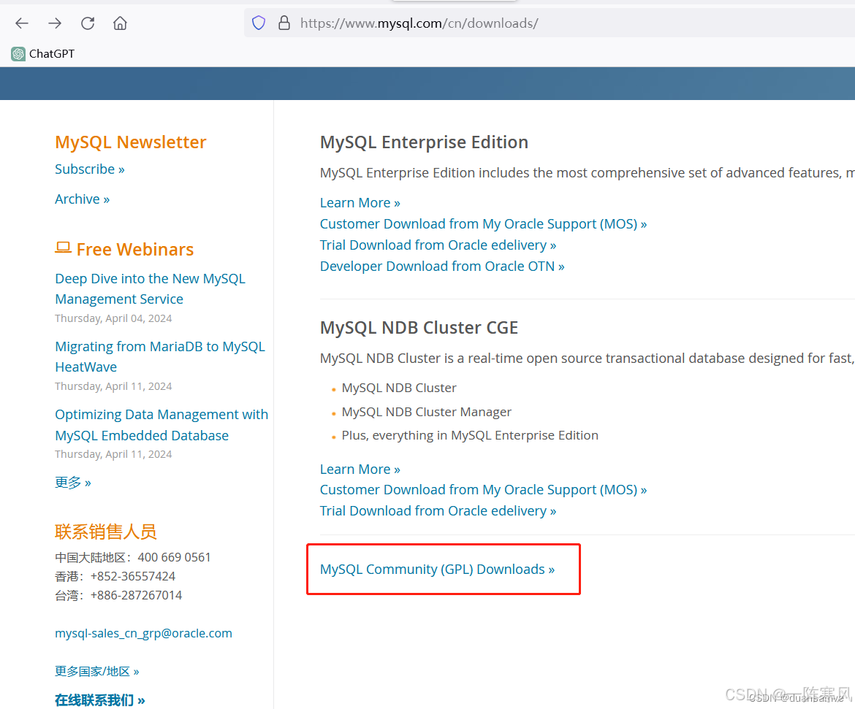855x709 pixels.
Task: Open NDB Cluster Customer Download from MOS
Action: pos(483,489)
